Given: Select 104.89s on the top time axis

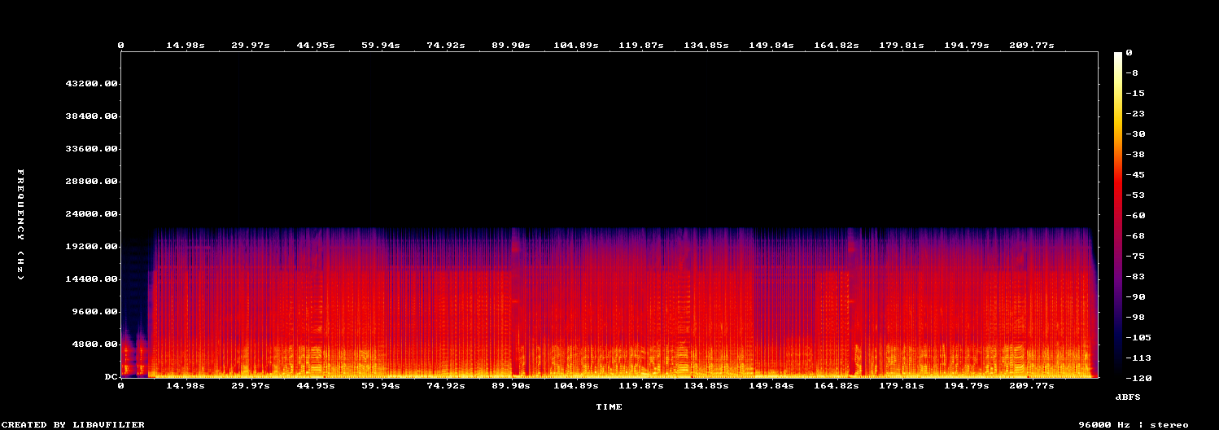Looking at the screenshot, I should point(576,46).
